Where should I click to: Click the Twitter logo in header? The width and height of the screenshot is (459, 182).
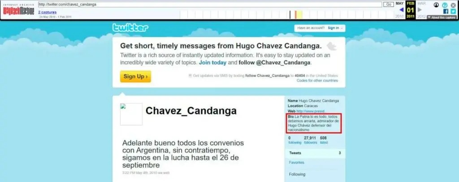pos(130,28)
